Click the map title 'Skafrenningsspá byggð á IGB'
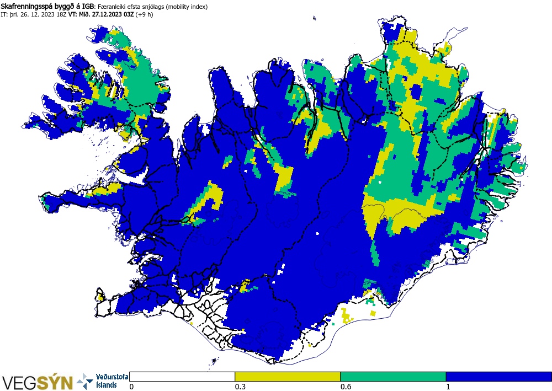This screenshot has height=391, width=552. pyautogui.click(x=47, y=6)
